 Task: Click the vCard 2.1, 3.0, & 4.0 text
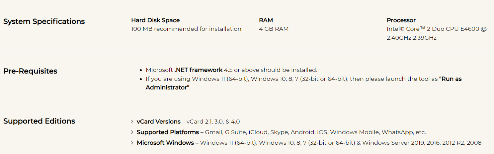pyautogui.click(x=213, y=122)
